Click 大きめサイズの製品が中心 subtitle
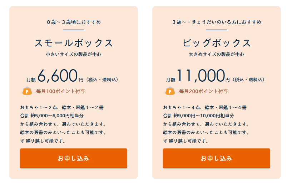The image size is (287, 184). pos(217,55)
